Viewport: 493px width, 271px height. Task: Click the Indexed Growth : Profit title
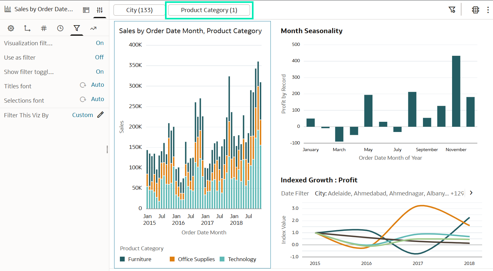[x=319, y=180]
